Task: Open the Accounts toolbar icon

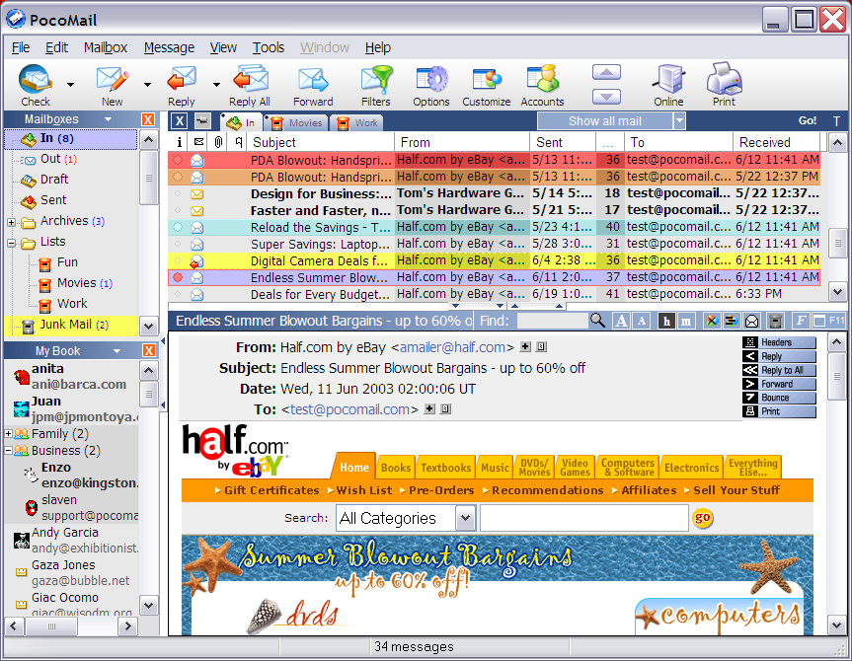Action: [542, 80]
